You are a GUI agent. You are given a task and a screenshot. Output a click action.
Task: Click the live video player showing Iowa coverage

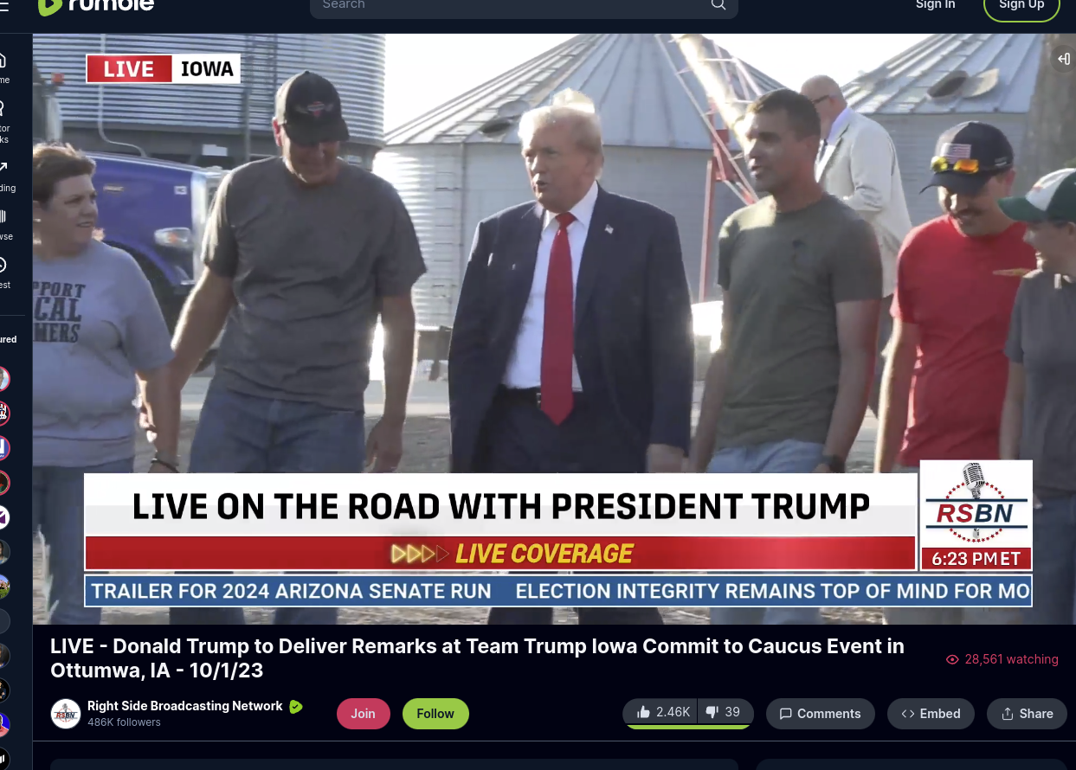(554, 329)
